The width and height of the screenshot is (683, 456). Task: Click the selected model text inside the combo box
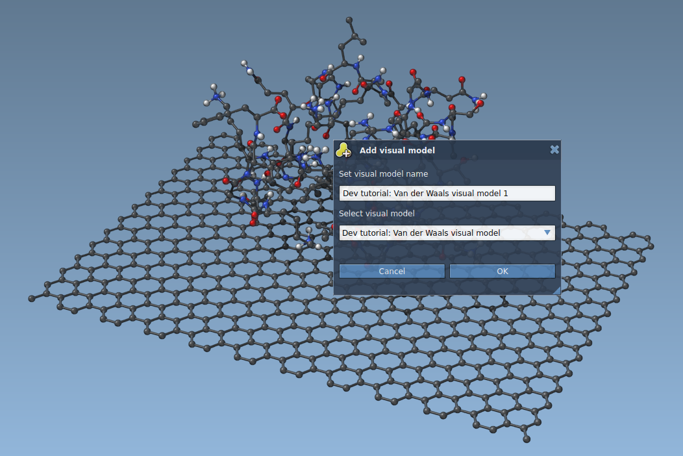[422, 233]
